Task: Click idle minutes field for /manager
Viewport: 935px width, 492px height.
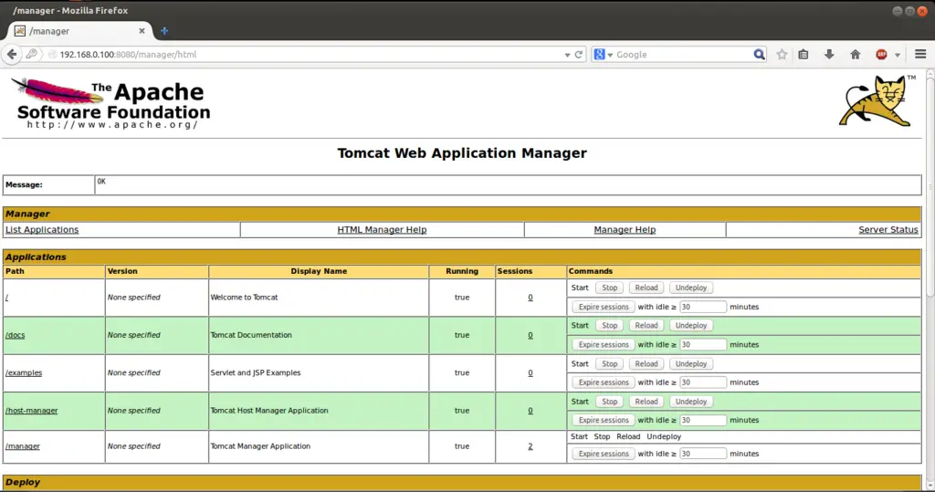Action: point(702,454)
